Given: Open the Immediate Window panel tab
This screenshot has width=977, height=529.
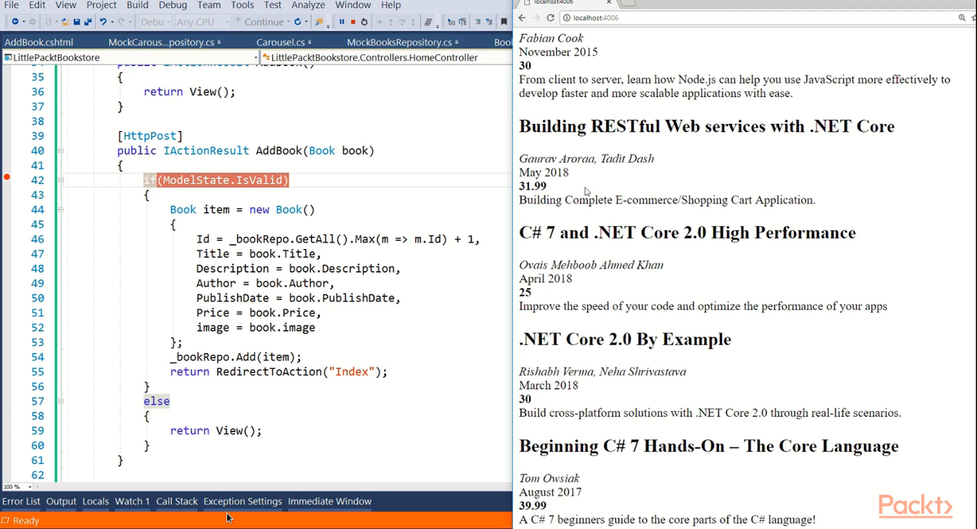Looking at the screenshot, I should click(330, 501).
